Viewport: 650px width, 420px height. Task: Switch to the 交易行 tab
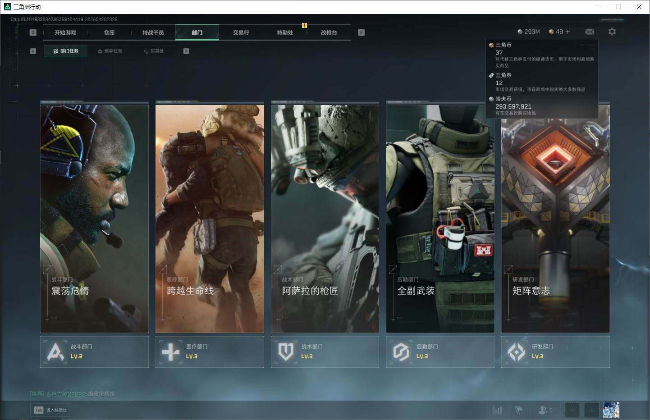pos(241,32)
